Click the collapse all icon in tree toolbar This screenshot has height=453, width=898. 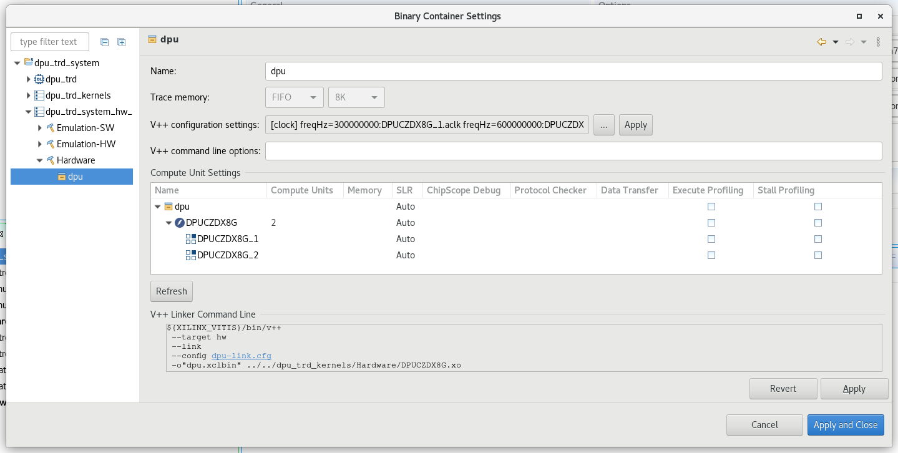pyautogui.click(x=105, y=42)
